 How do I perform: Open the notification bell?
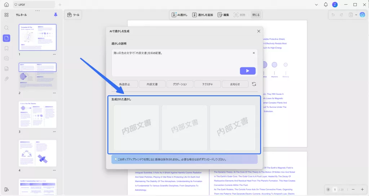[x=326, y=5]
